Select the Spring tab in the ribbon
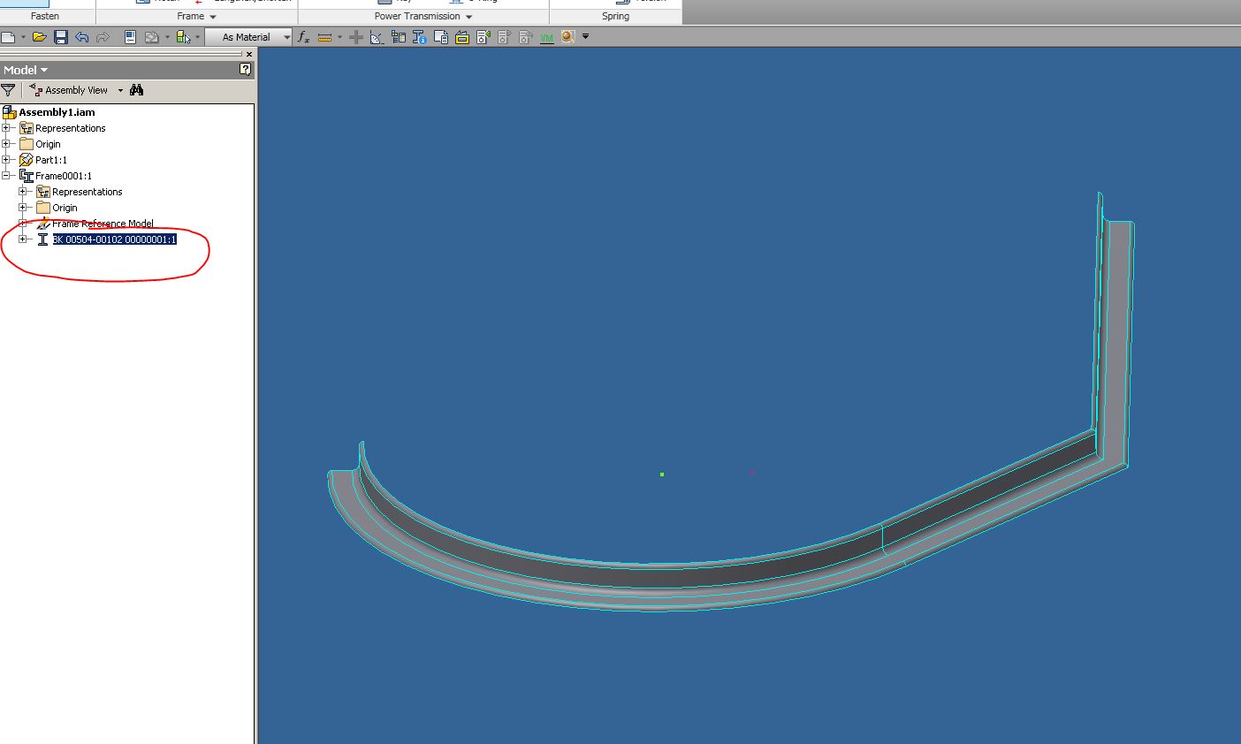The width and height of the screenshot is (1241, 744). tap(614, 15)
